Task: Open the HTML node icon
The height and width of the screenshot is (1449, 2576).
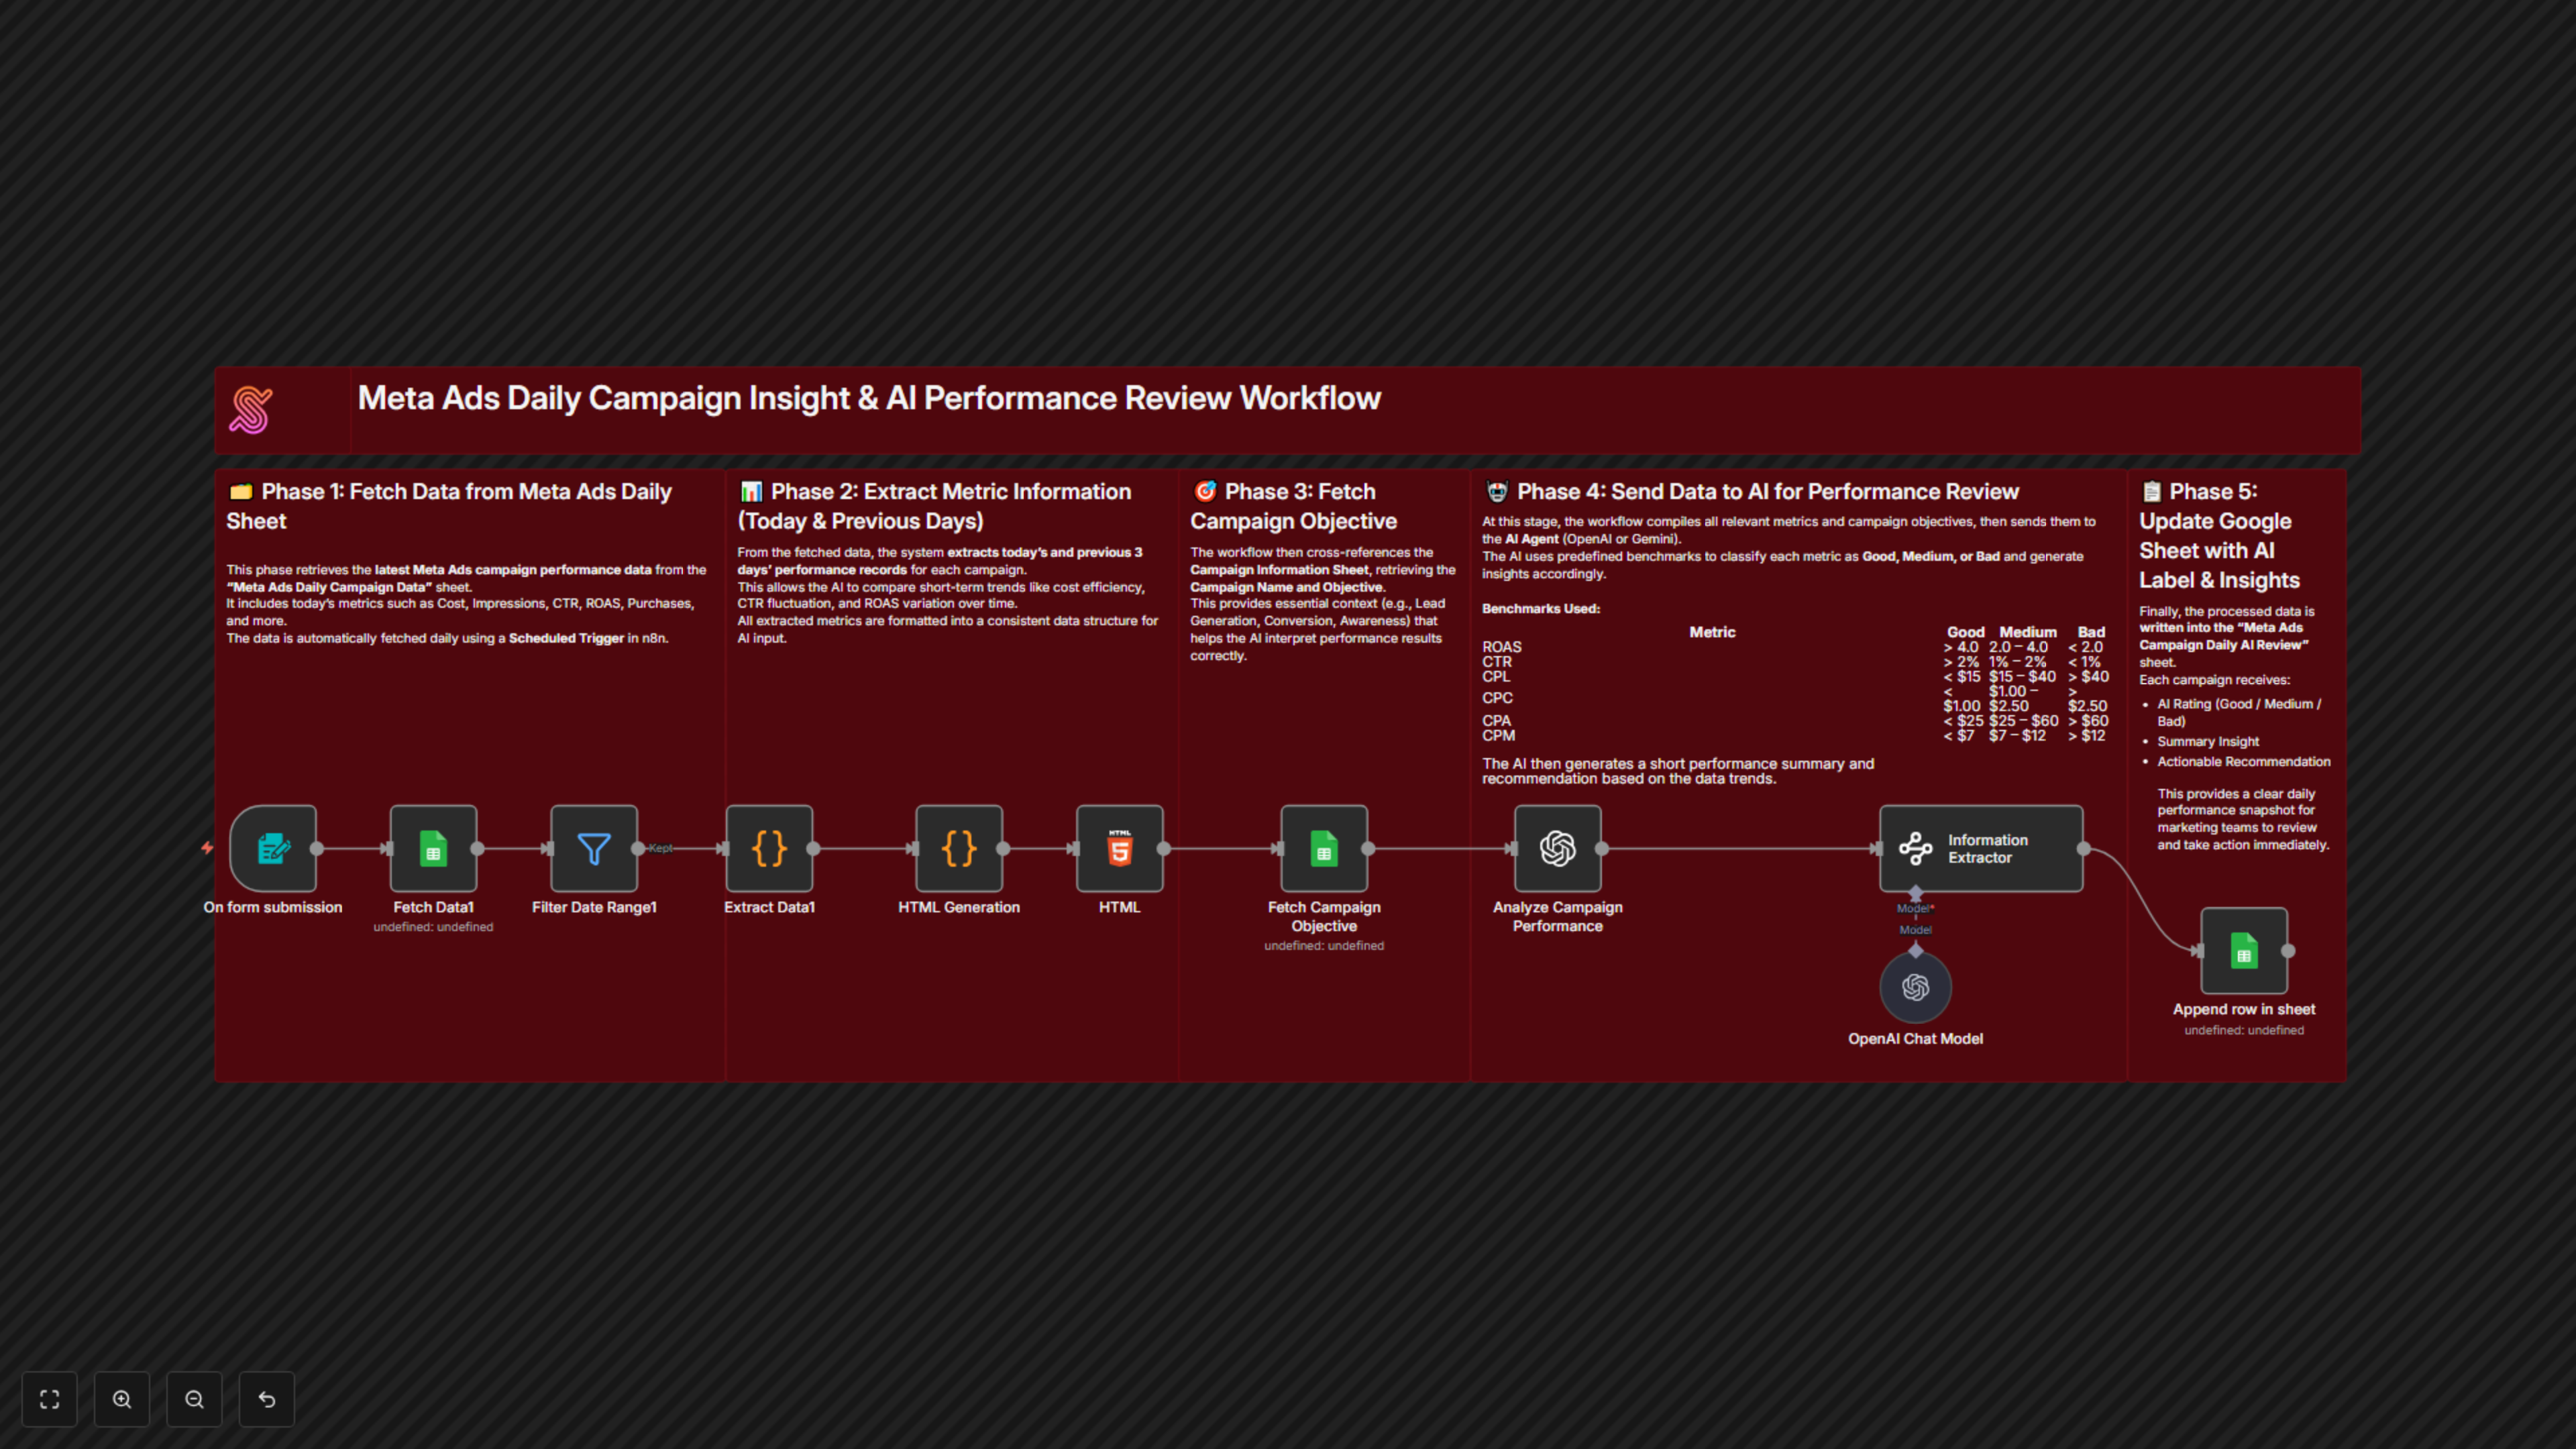Action: 1119,848
